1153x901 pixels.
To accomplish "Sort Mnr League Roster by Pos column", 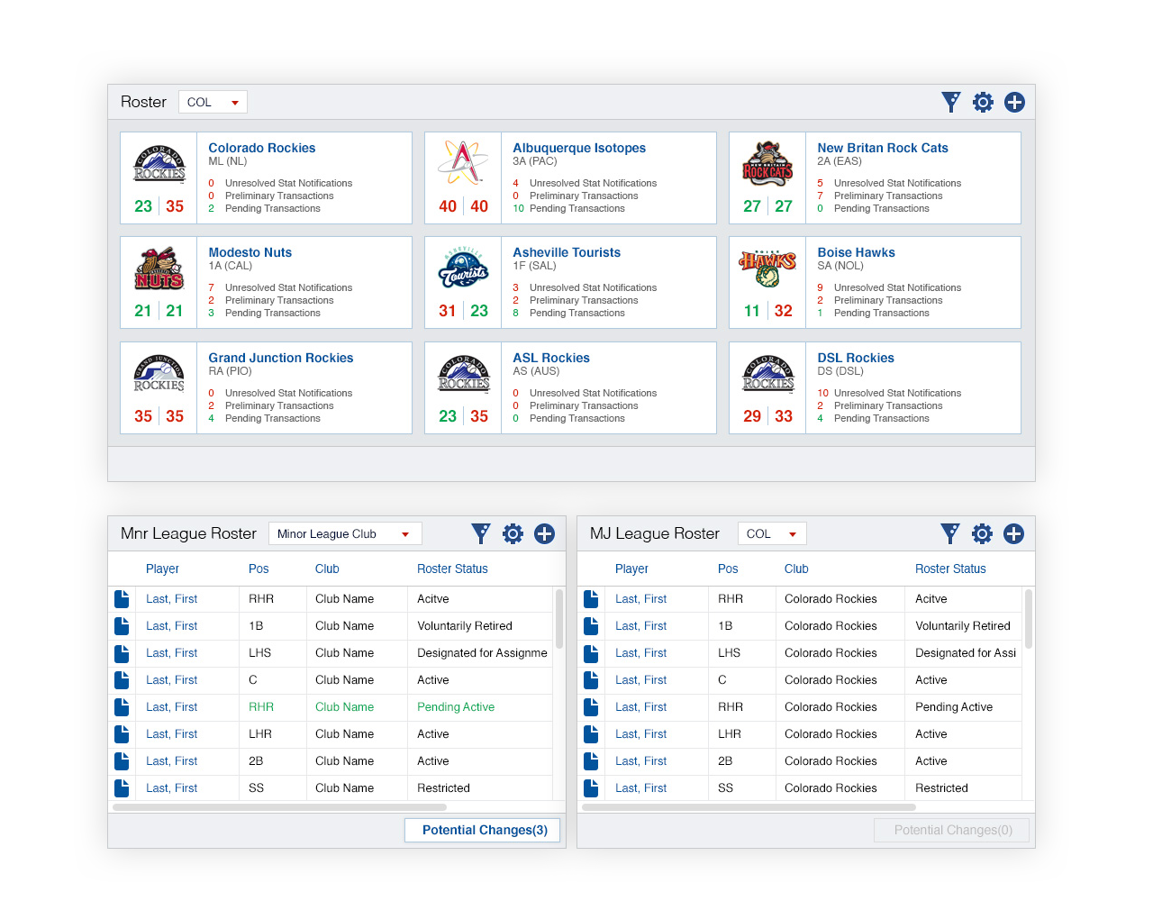I will click(259, 569).
